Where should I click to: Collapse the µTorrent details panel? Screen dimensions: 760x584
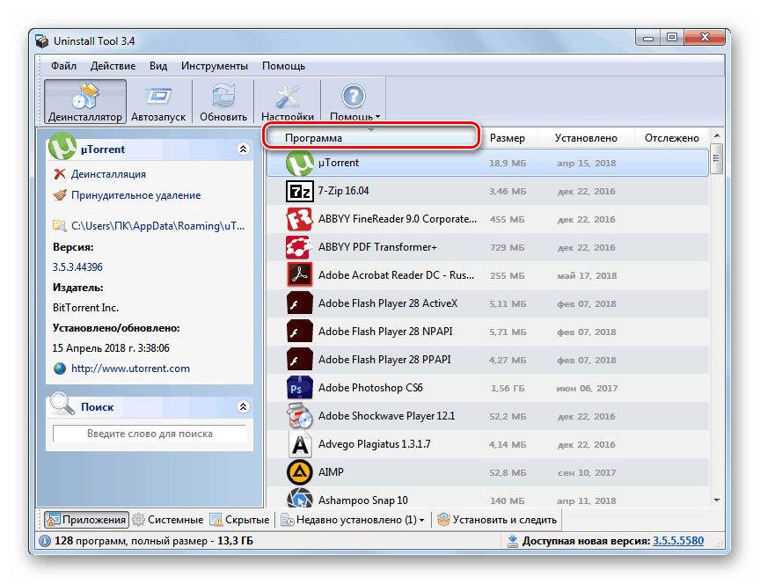243,149
